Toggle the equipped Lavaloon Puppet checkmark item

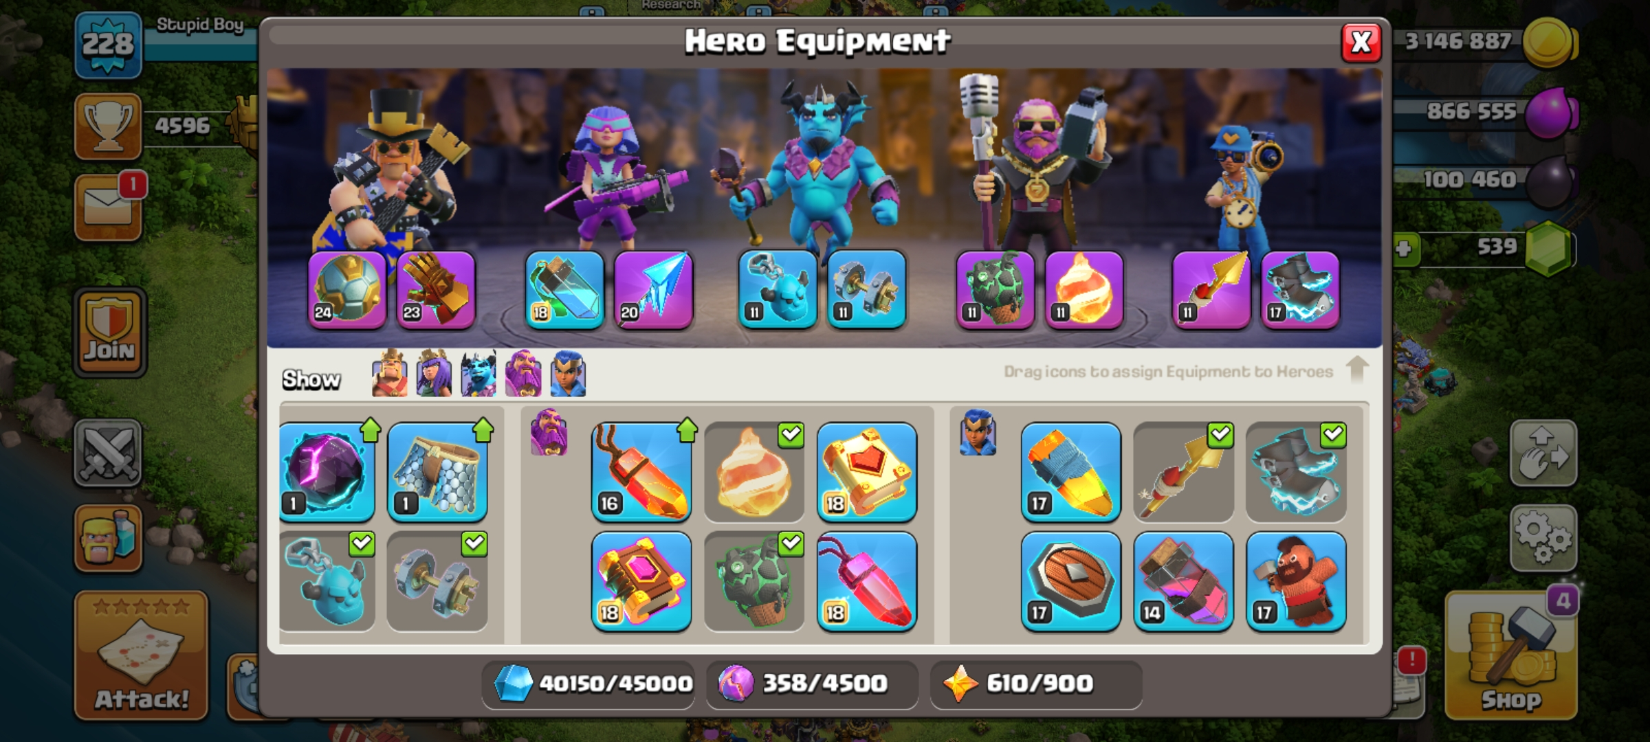coord(754,581)
